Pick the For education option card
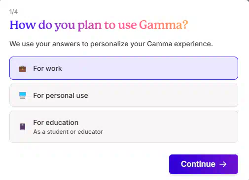Screen dimensions: 249x180 pyautogui.click(x=124, y=126)
